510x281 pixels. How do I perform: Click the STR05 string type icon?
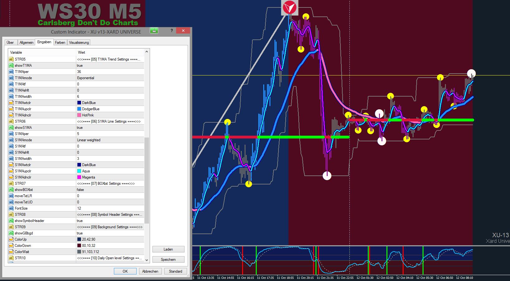[x=11, y=59]
